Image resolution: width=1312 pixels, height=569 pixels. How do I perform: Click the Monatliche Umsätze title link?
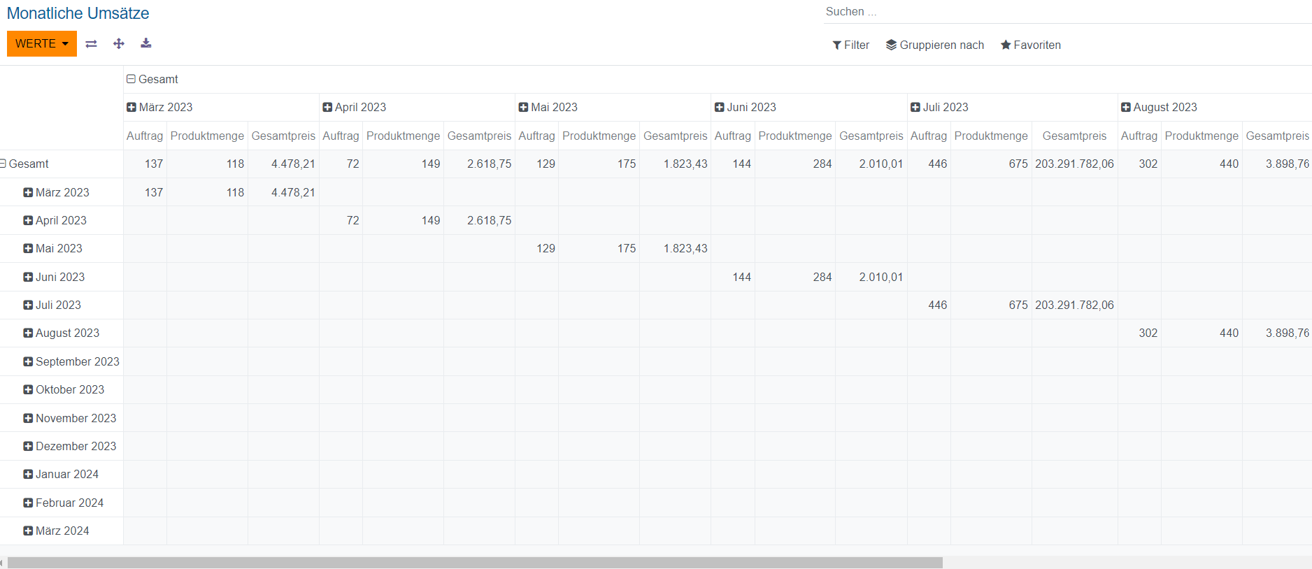78,13
